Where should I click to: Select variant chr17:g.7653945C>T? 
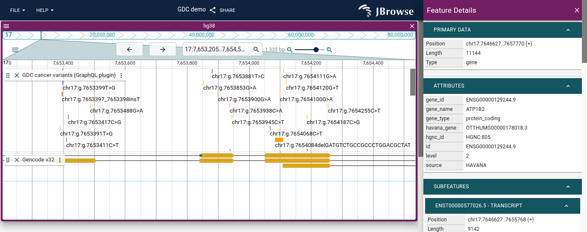pos(258,122)
